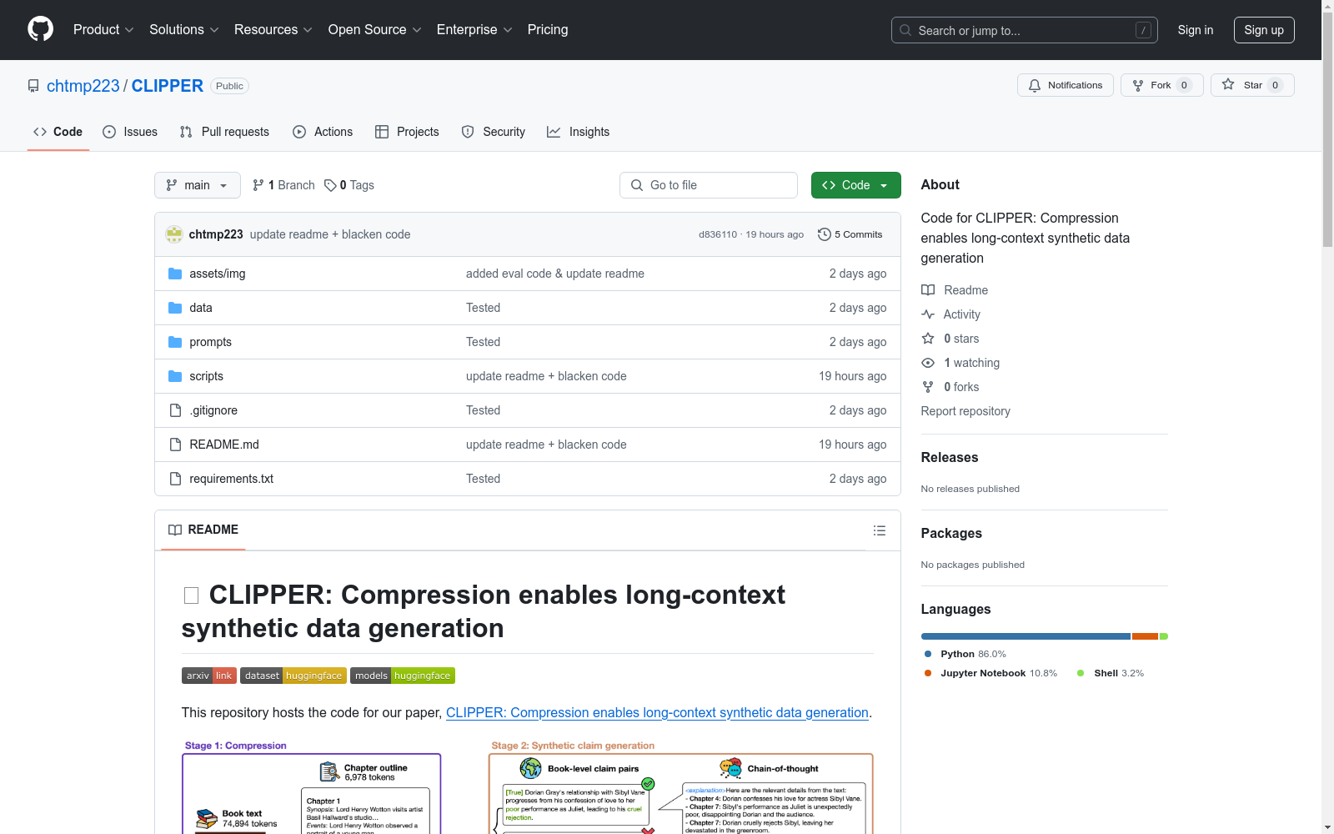The height and width of the screenshot is (834, 1334).
Task: Open the green Code dropdown button
Action: tap(855, 185)
